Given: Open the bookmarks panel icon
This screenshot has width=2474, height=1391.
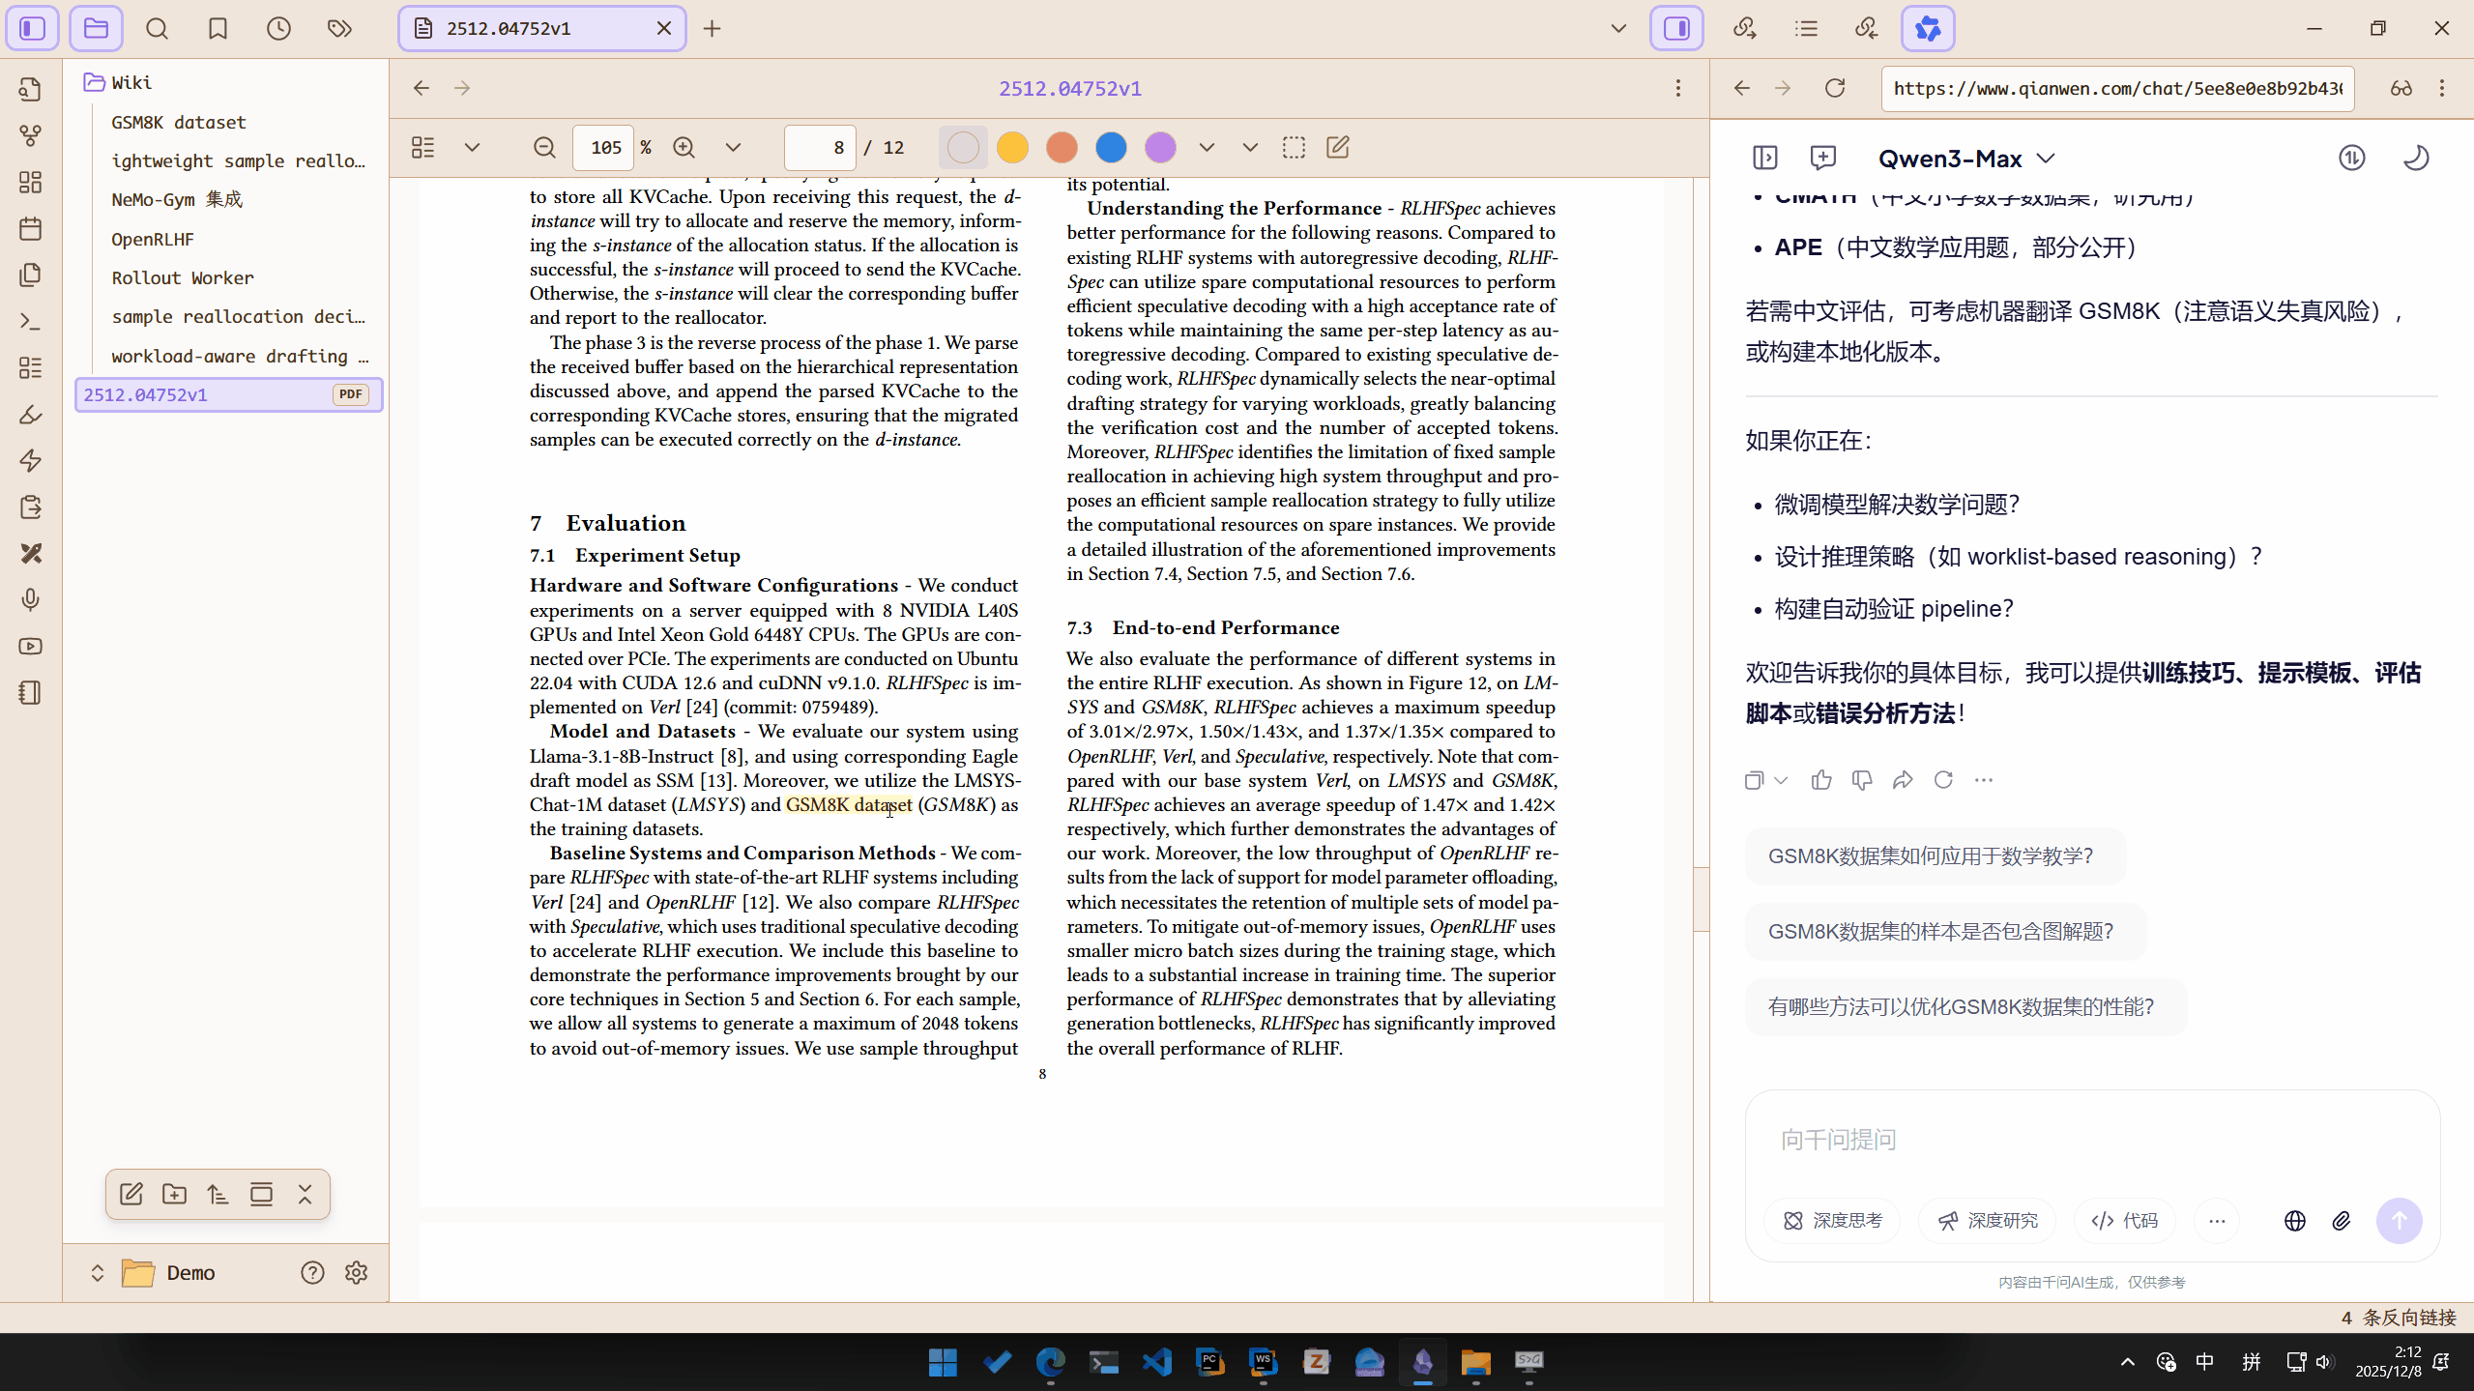Looking at the screenshot, I should pos(218,29).
